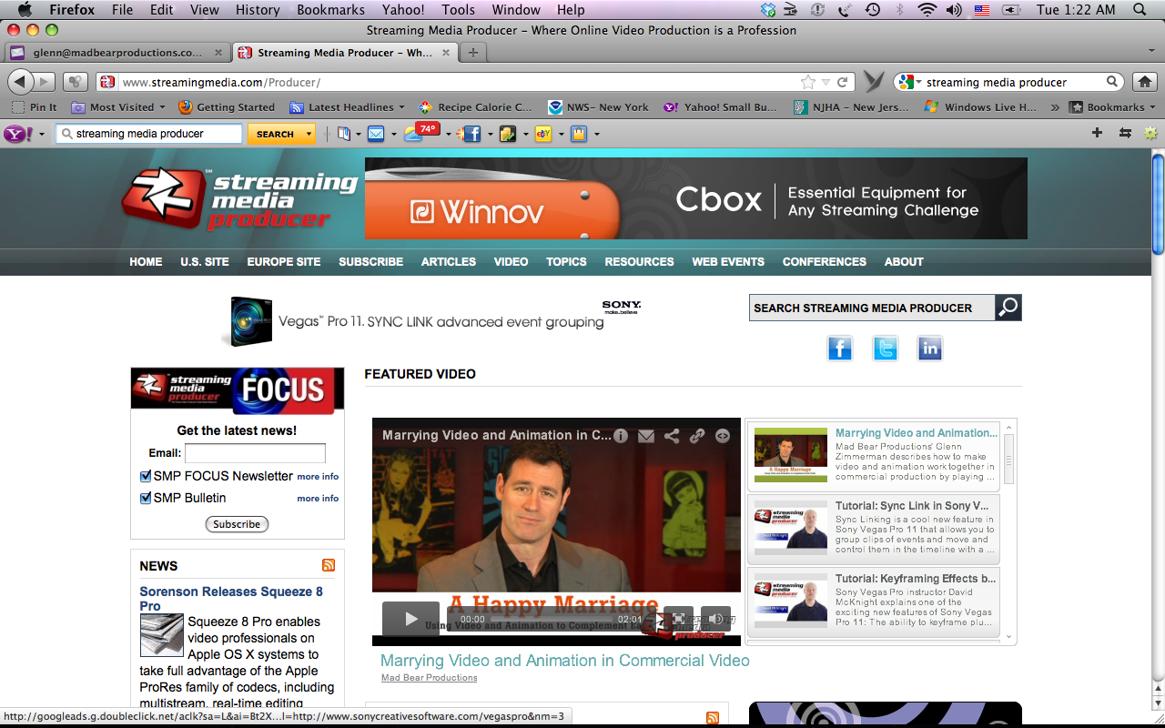Uncheck the SMP Bulletin checkbox

[146, 498]
